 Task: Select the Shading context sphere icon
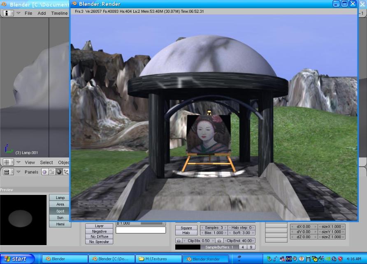(58, 172)
